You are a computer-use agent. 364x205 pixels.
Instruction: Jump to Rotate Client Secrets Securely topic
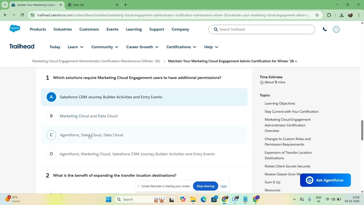[x=287, y=166]
